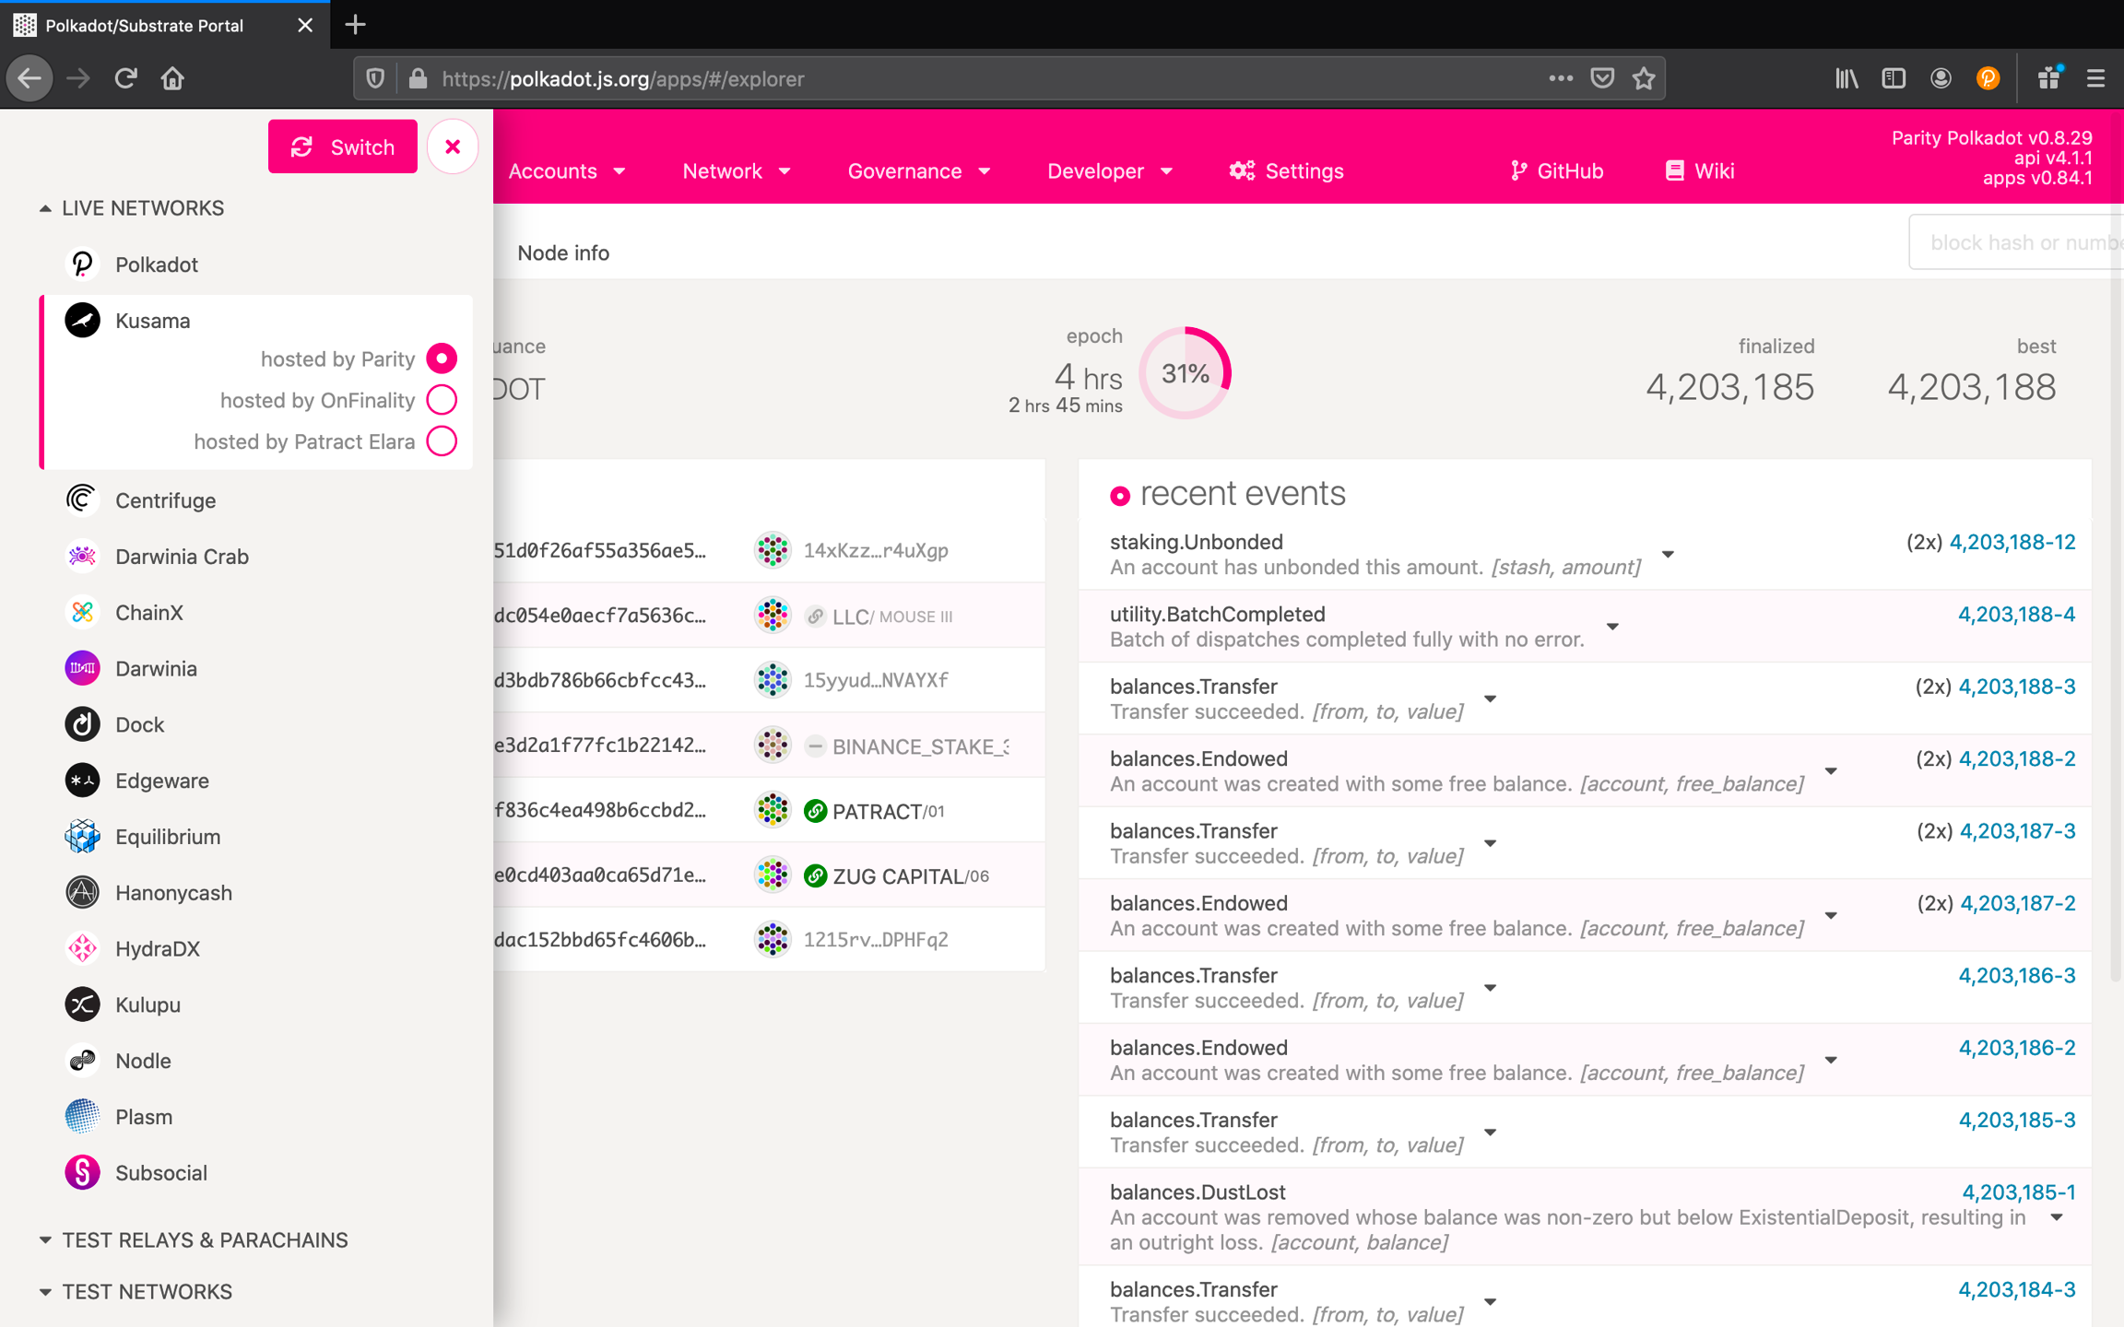The image size is (2124, 1327).
Task: Click the Edgeware network icon
Action: (82, 781)
